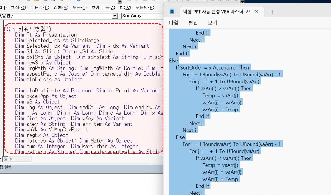Screen dimensions: 331x195
Task: Select the 엑셀-PPT 자동 완성 VBA tab
Action: pyautogui.click(x=216, y=12)
